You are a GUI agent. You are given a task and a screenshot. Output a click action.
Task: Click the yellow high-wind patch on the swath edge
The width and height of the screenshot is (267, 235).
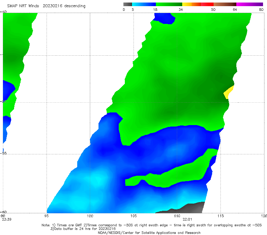(228, 92)
